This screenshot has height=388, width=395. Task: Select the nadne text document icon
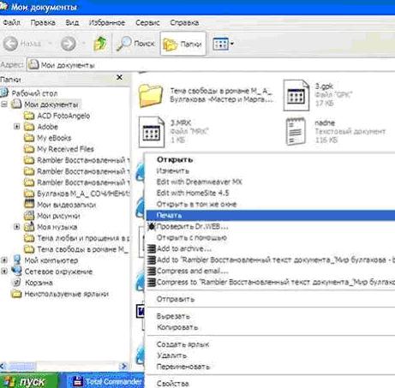pyautogui.click(x=296, y=131)
